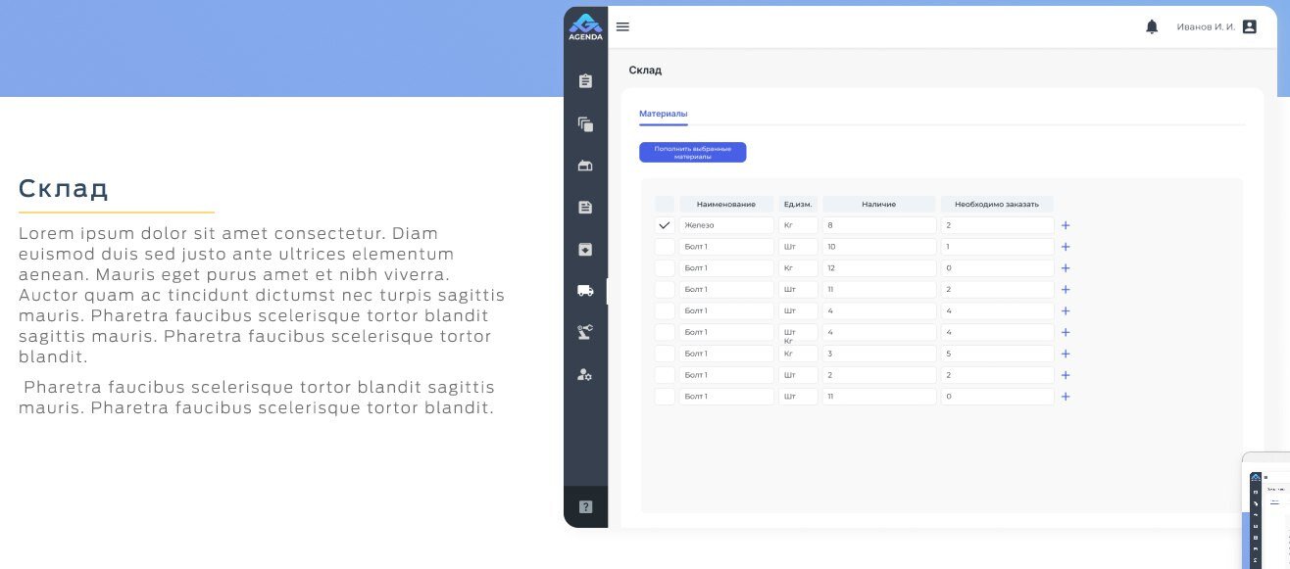
Task: Click the notification bell icon
Action: point(1152,27)
